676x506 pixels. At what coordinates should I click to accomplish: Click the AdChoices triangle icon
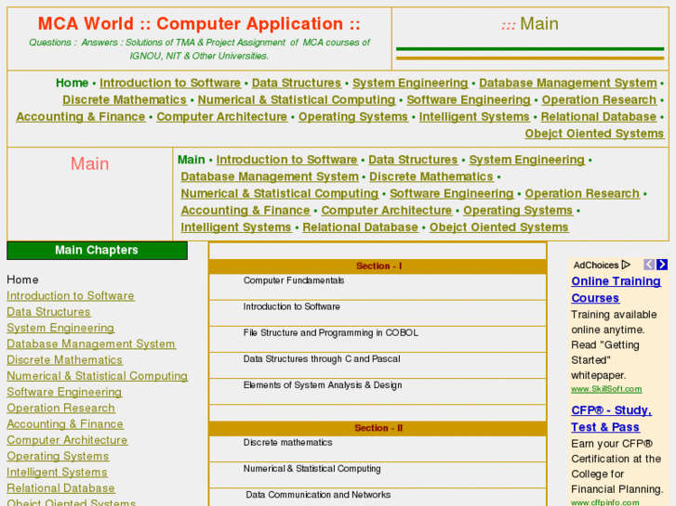tap(626, 266)
